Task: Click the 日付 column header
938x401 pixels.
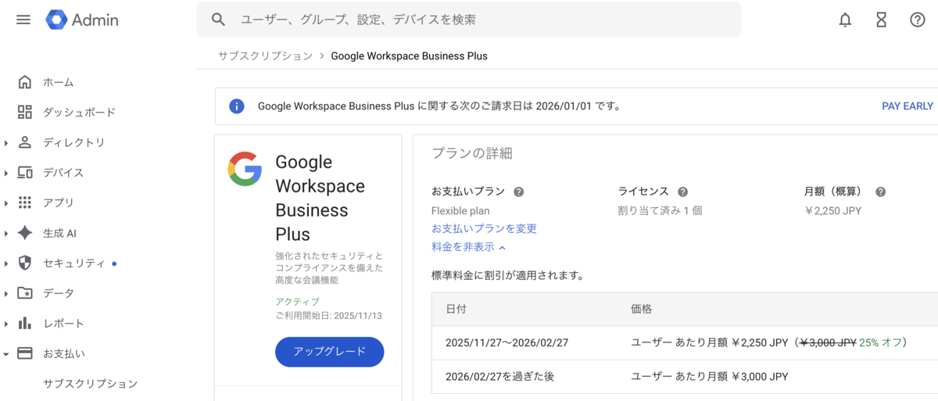Action: [456, 309]
